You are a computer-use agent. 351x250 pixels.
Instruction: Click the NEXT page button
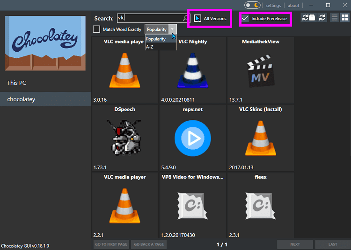tap(295, 244)
